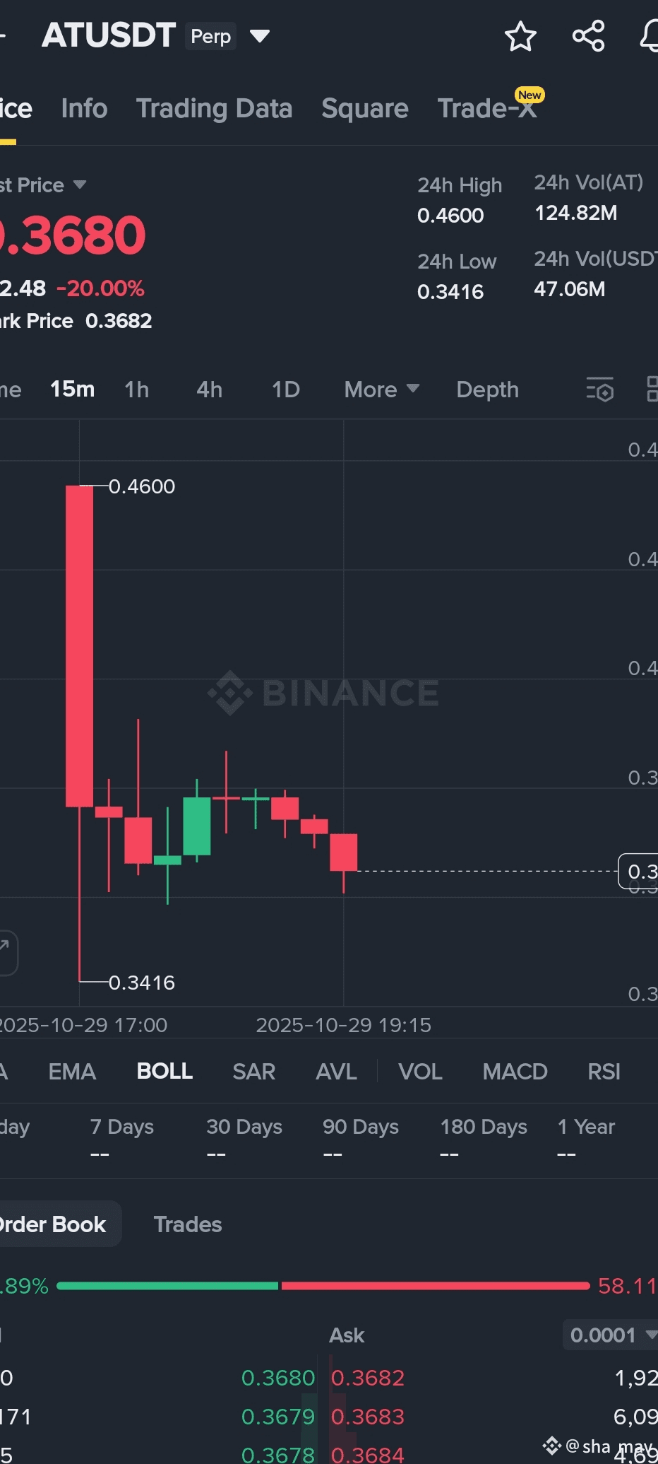Switch to the 1D chart interval
This screenshot has width=658, height=1464.
tap(286, 390)
